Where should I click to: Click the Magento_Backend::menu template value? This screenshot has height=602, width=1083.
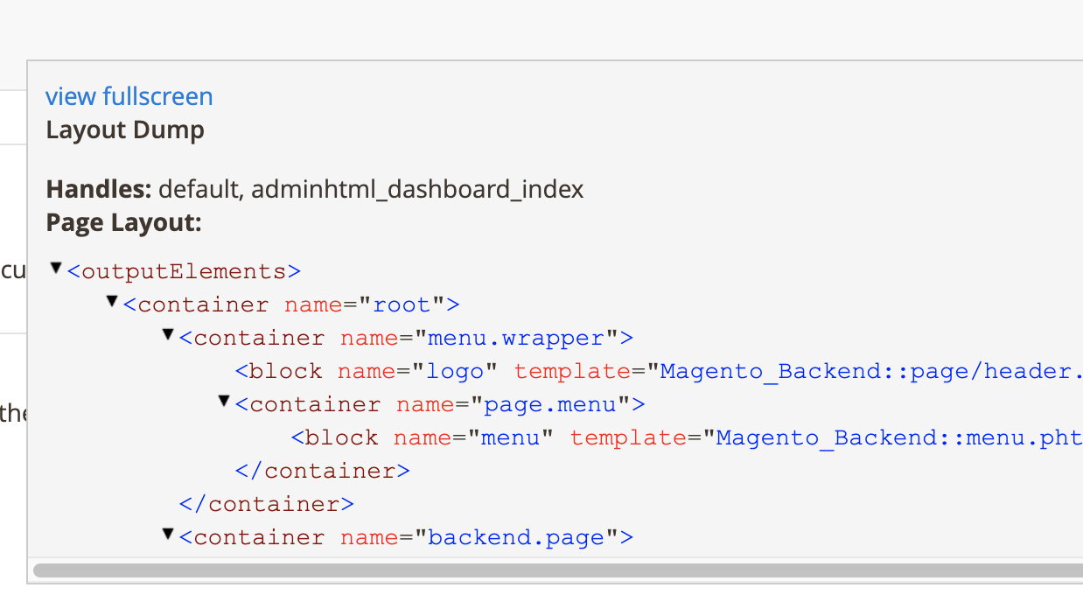click(x=898, y=438)
